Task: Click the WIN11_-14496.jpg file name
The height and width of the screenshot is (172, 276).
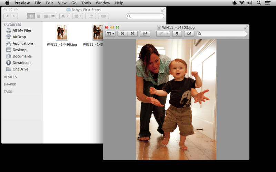Action: point(62,45)
